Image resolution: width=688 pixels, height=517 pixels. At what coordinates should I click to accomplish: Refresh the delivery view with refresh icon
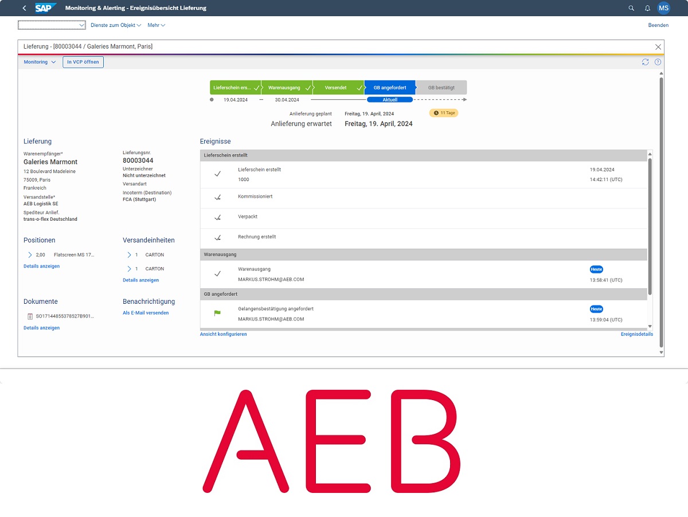646,62
